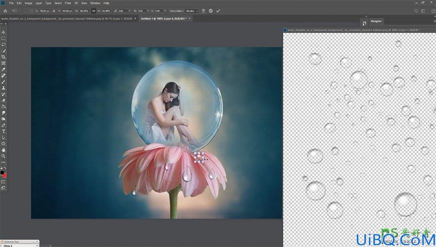Select the Move tool
Viewport: 436px width, 247px height.
[x=4, y=32]
